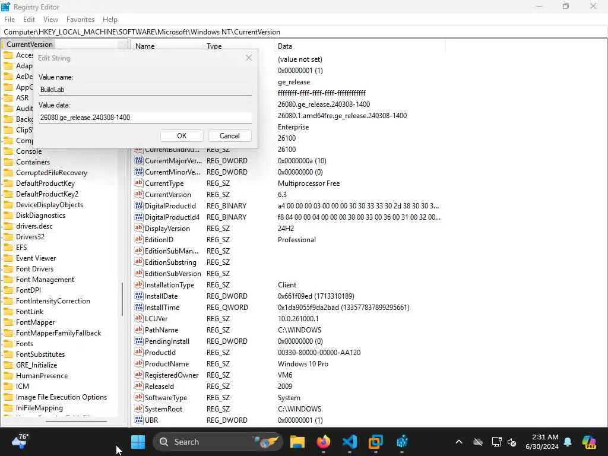Image resolution: width=608 pixels, height=456 pixels.
Task: Select the FontMapperFamilyFallback key
Action: [x=58, y=333]
